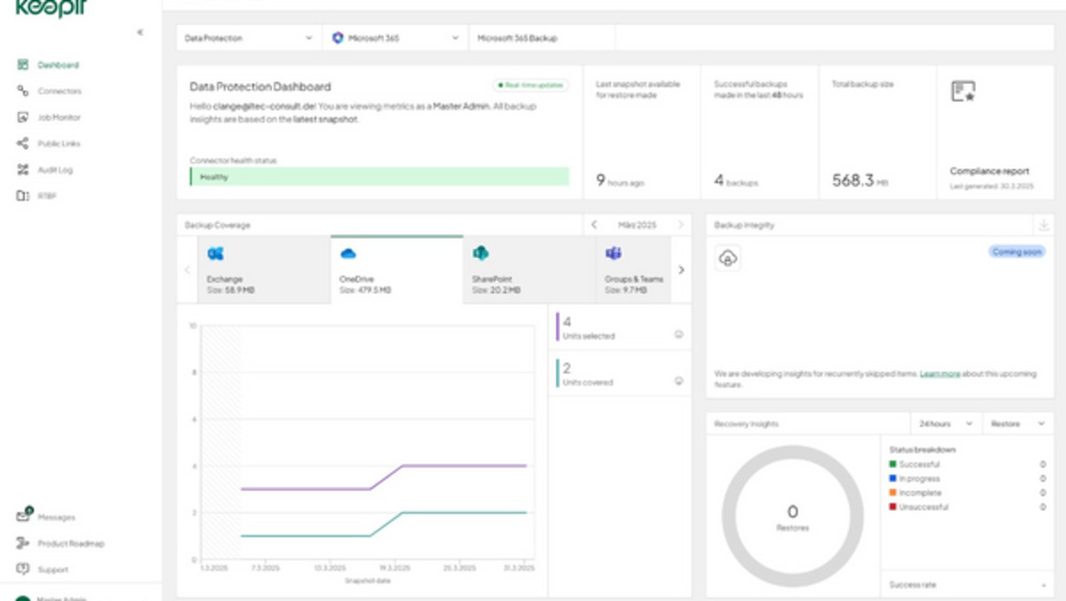Open the 24 hours time range dropdown
1066x601 pixels.
click(x=946, y=423)
